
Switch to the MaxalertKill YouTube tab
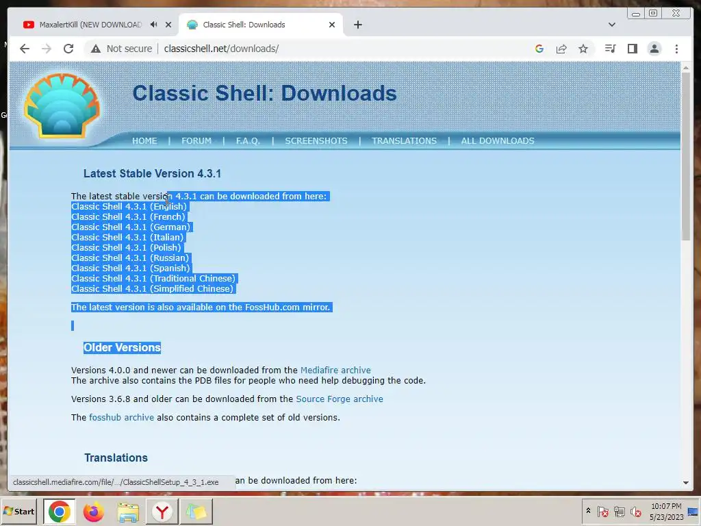point(90,25)
